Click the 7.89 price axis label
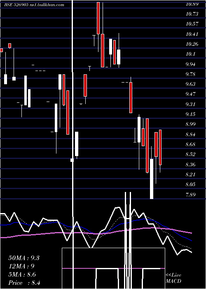The width and height of the screenshot is (206, 289). (190, 194)
